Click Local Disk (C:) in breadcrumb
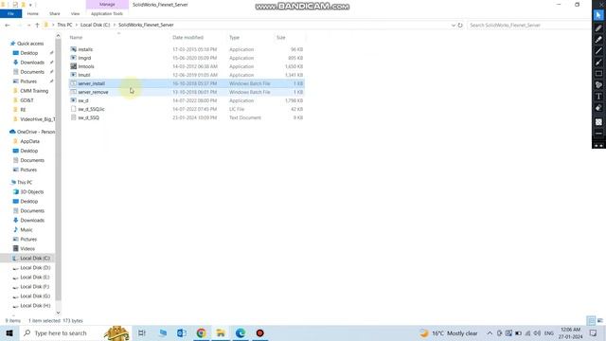The height and width of the screenshot is (341, 606). 95,25
